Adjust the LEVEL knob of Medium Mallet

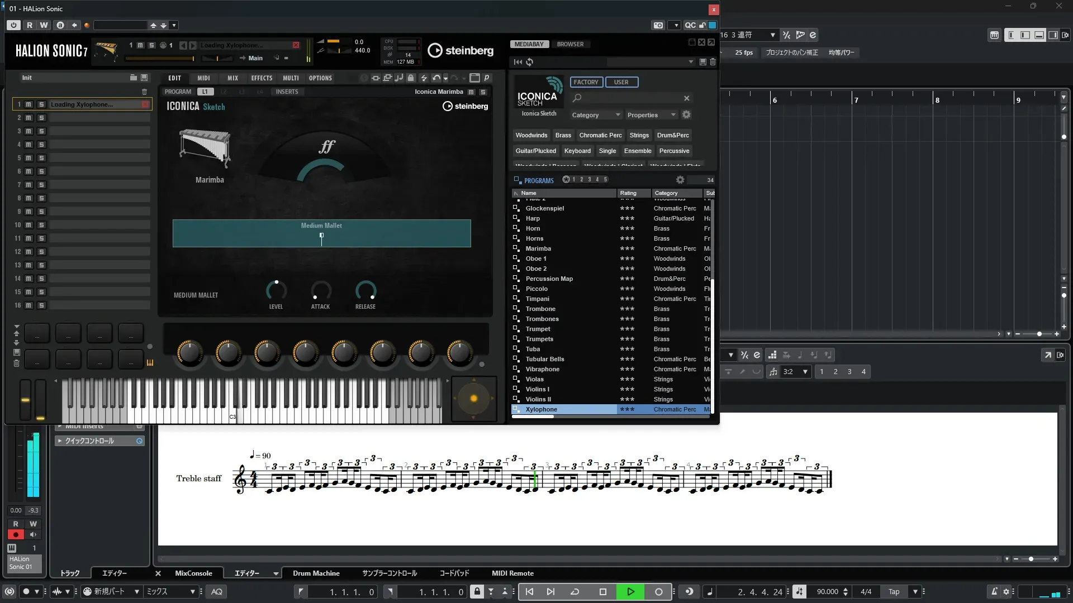click(276, 290)
